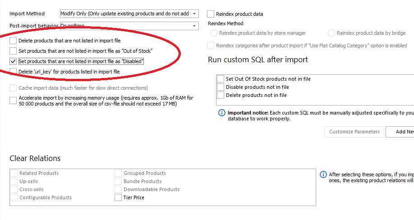The image size is (414, 220).
Task: Click the info icon beside Clear Relations box
Action: click(x=323, y=174)
